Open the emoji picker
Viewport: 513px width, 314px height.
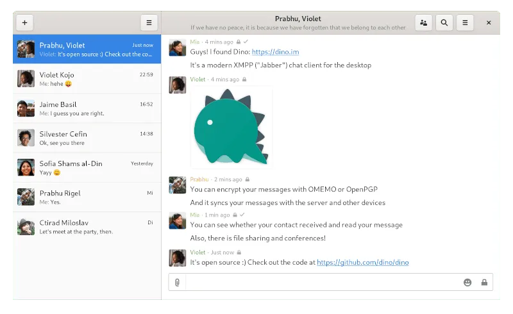[467, 282]
